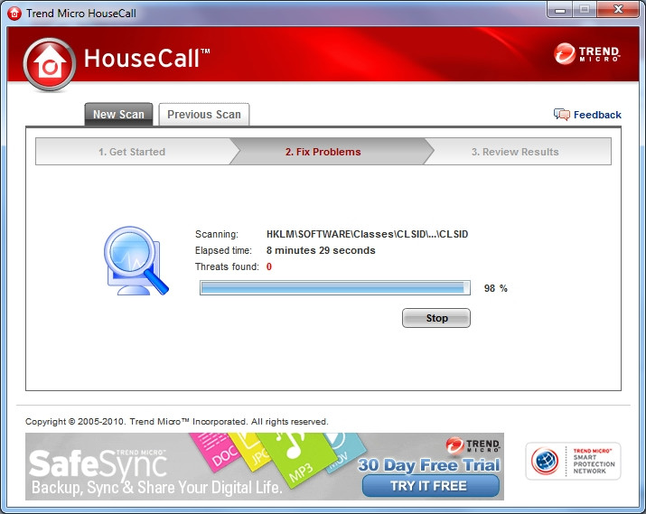Click the Trend Micro logo in the SafeSync banner

click(x=473, y=445)
